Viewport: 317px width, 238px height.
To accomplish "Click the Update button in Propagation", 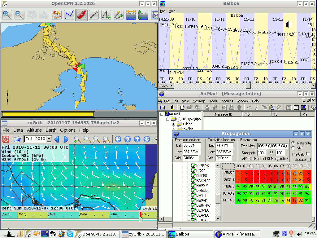I will click(x=308, y=160).
